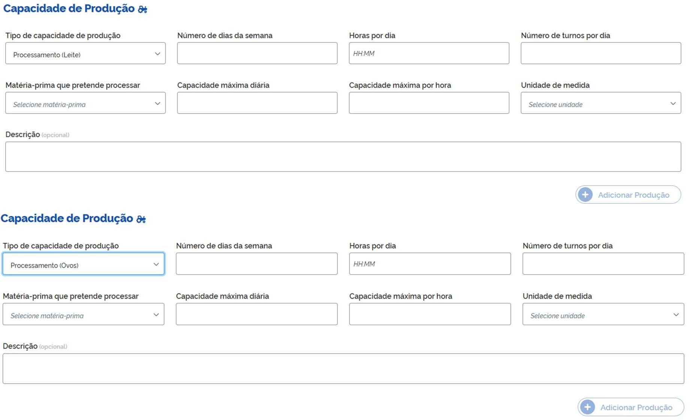Image resolution: width=690 pixels, height=420 pixels.
Task: Open the Processamento (Ovos) type dropdown
Action: coord(83,264)
